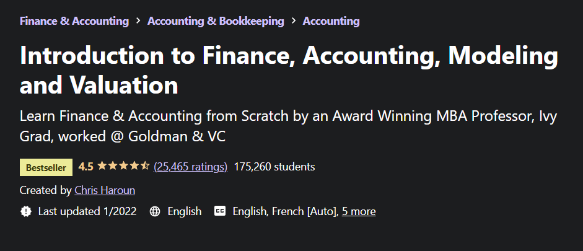Viewport: 583px width, 251px height.
Task: Click the last updated badge icon
Action: pos(25,211)
